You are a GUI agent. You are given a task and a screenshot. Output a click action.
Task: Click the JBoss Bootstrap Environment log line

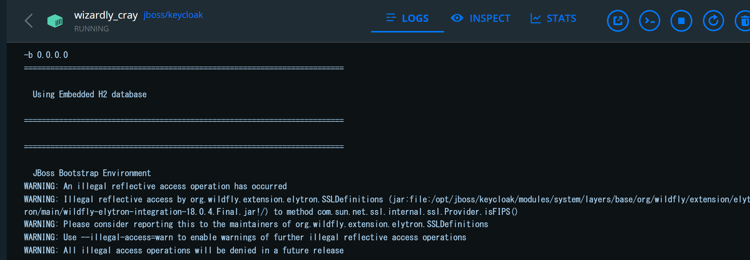[91, 173]
